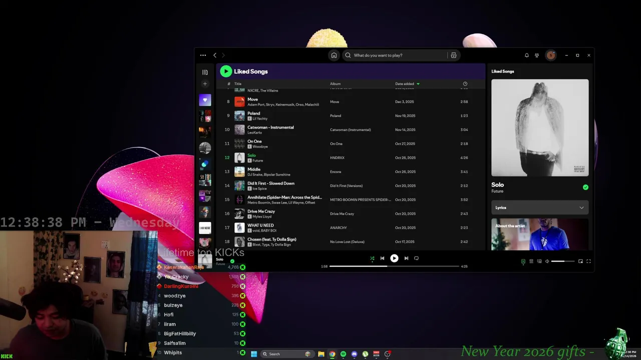Go back with the back arrow
This screenshot has width=641, height=360.
click(215, 55)
